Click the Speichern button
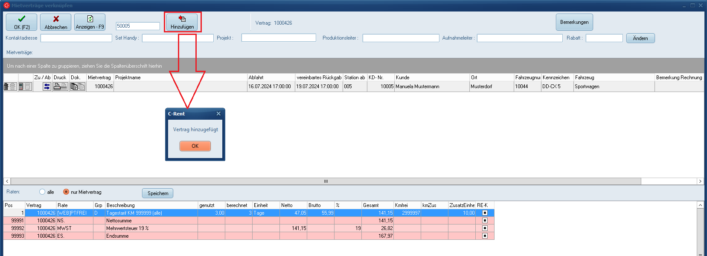 click(x=157, y=193)
